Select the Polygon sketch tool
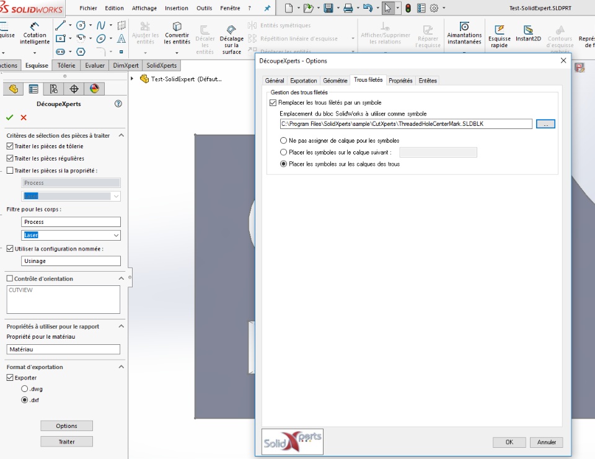Screen dimensions: 595x459 pos(81,51)
